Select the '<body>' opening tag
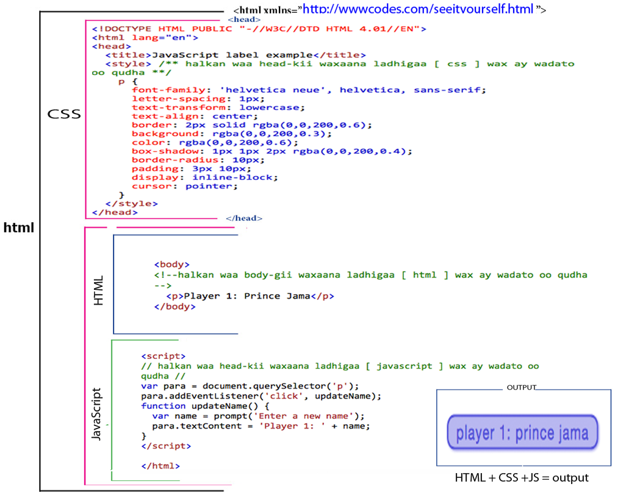This screenshot has height=492, width=640. pyautogui.click(x=172, y=264)
